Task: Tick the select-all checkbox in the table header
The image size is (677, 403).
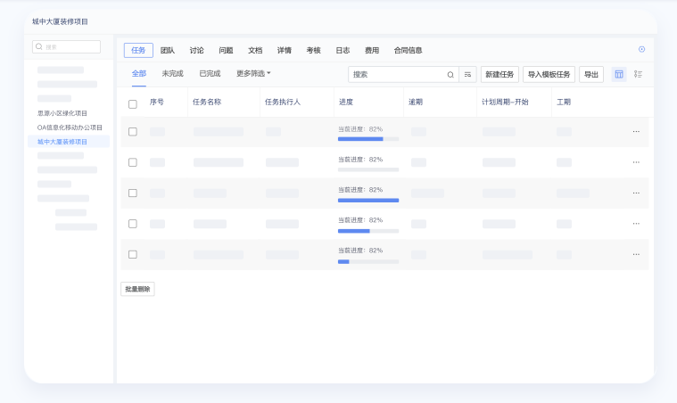Action: click(133, 103)
